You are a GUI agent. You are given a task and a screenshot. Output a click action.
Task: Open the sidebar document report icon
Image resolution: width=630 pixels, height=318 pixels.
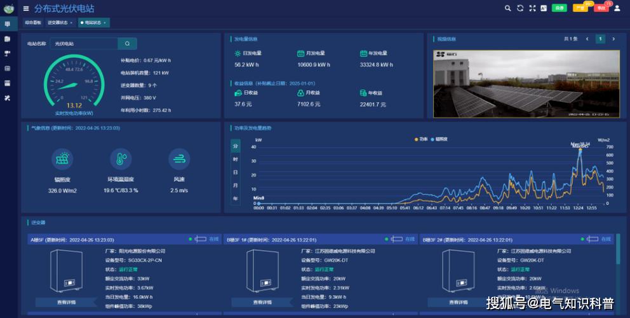[7, 39]
